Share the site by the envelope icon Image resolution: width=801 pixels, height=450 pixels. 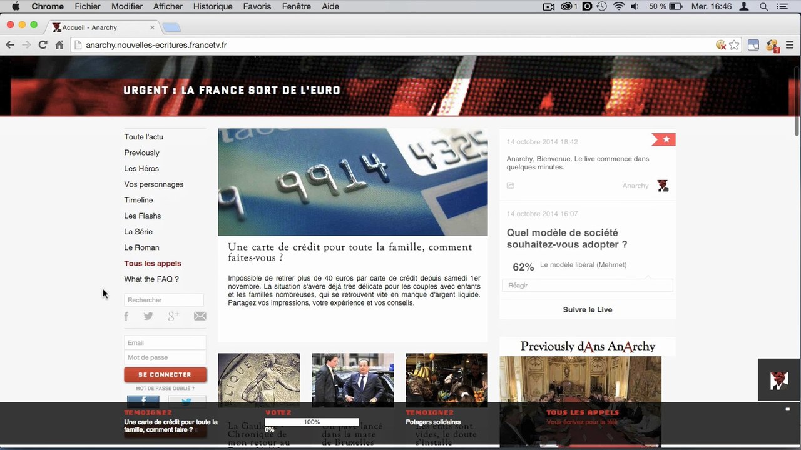pyautogui.click(x=200, y=316)
